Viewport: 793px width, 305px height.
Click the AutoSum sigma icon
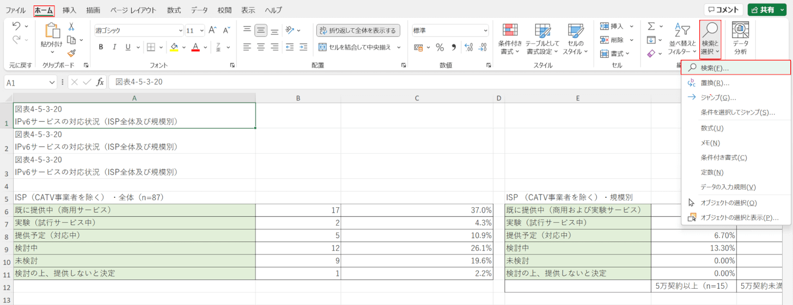coord(651,26)
